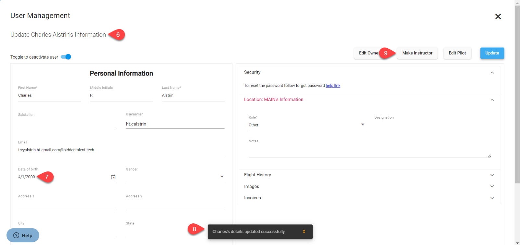Collapse the Security section
520x245 pixels.
click(492, 73)
